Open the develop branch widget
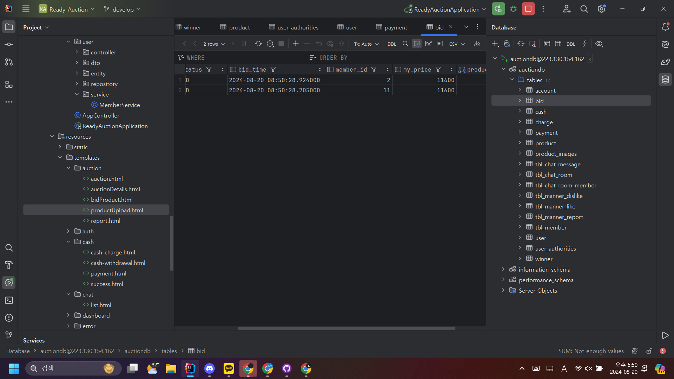Viewport: 674px width, 379px height. pyautogui.click(x=122, y=9)
